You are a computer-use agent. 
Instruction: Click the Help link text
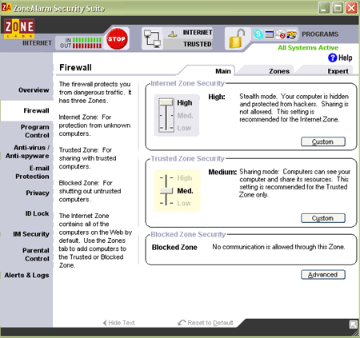[x=345, y=58]
